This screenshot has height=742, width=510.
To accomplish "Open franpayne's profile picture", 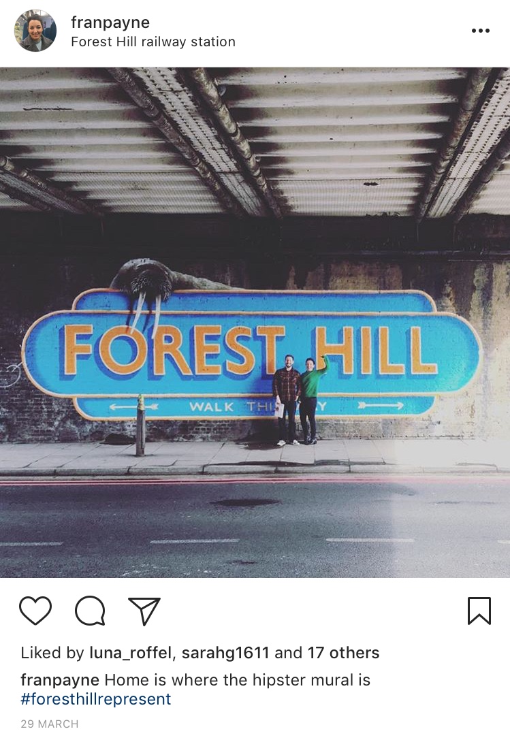I will pyautogui.click(x=35, y=31).
